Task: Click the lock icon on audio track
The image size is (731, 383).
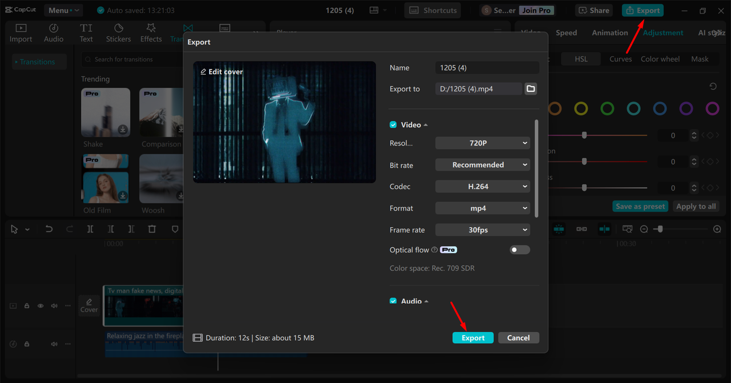Action: coord(27,344)
